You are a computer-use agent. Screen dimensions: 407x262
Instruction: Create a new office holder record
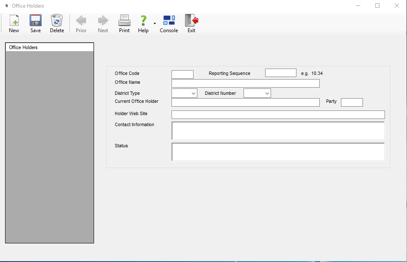click(14, 24)
